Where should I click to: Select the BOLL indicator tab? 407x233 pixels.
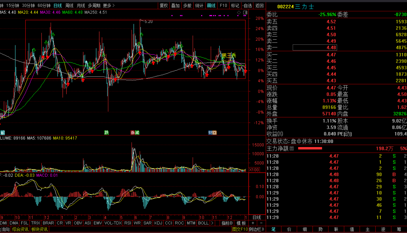(x=203, y=223)
